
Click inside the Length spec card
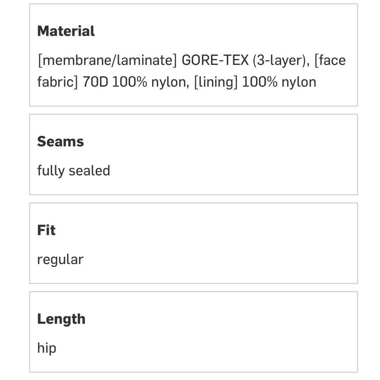pos(194,332)
